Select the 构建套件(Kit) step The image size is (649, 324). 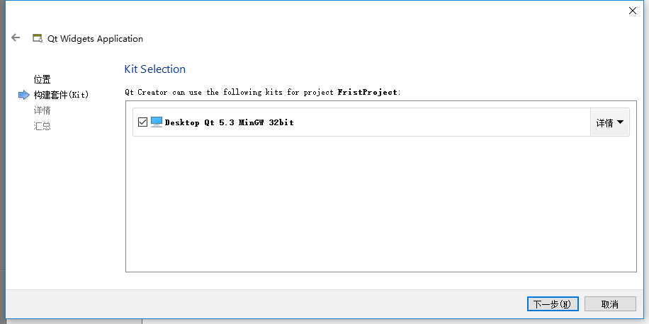(61, 95)
